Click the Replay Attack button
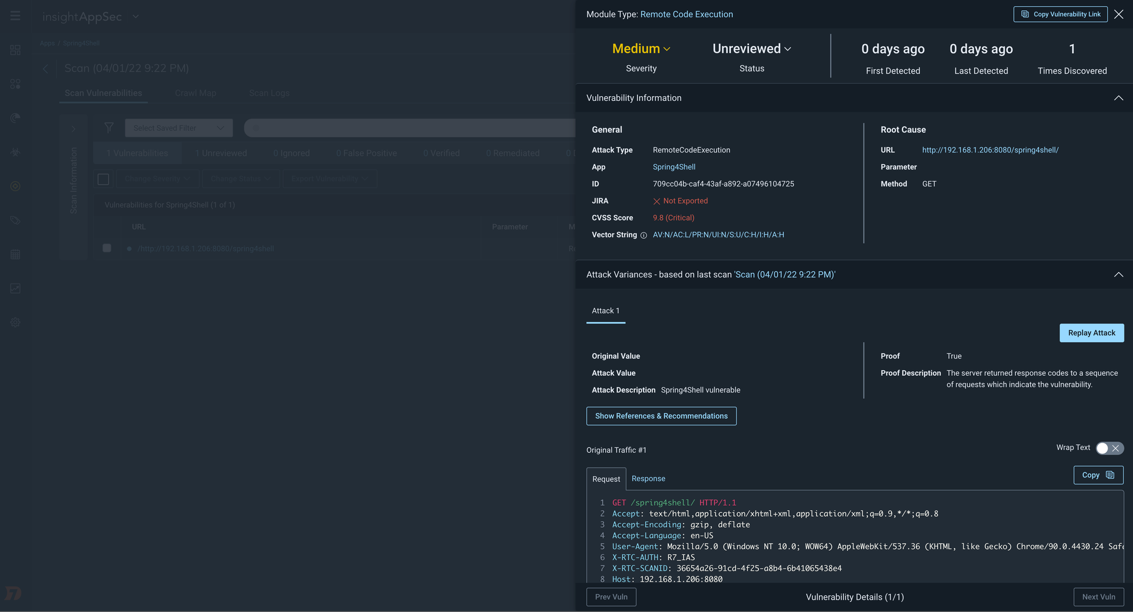This screenshot has height=612, width=1133. tap(1091, 333)
